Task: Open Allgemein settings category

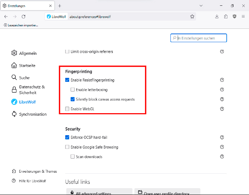Action: click(24, 53)
